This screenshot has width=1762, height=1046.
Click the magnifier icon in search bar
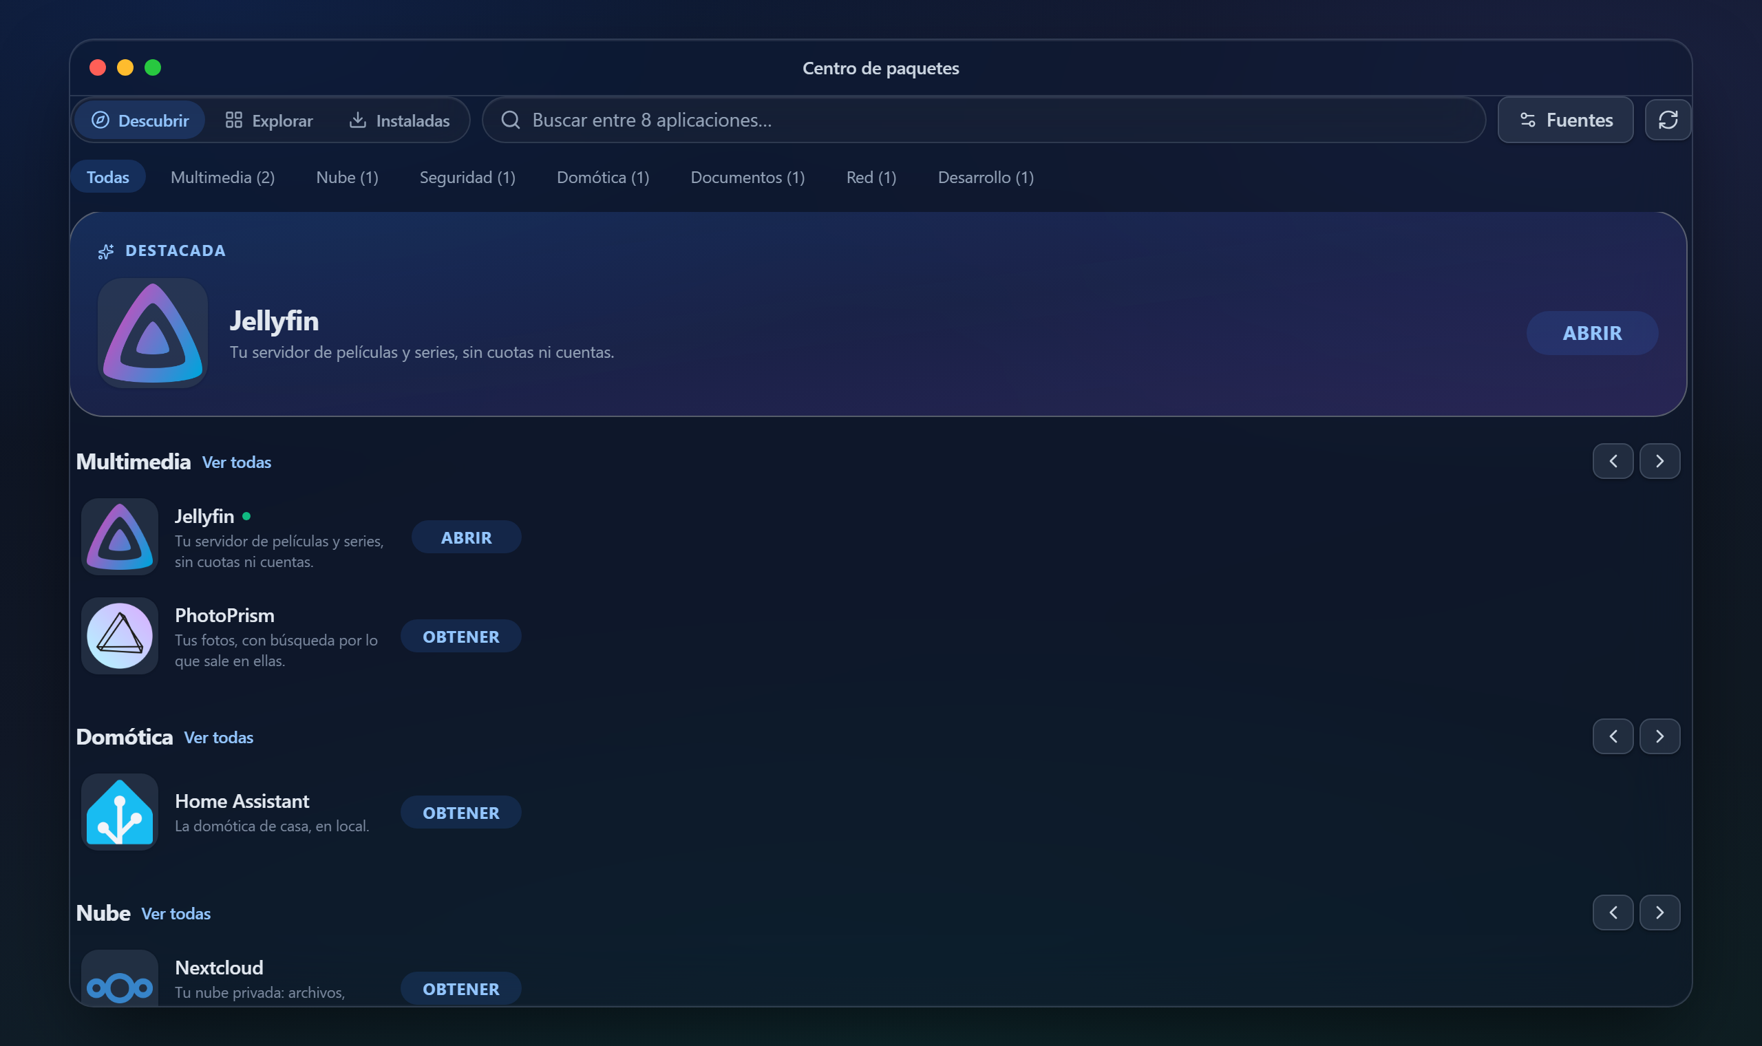[x=511, y=120]
